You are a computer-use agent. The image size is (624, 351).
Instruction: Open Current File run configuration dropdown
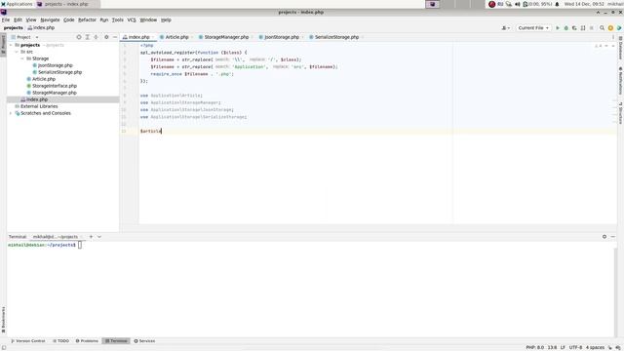[533, 28]
